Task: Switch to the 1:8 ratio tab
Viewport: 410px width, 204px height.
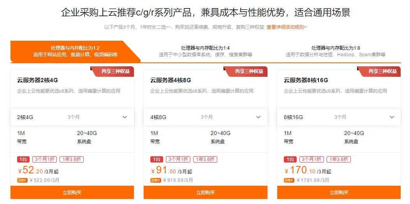Action: click(x=336, y=51)
